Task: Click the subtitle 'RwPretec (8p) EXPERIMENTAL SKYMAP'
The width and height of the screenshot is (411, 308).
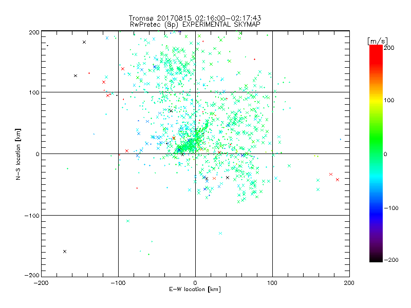Action: pyautogui.click(x=195, y=25)
